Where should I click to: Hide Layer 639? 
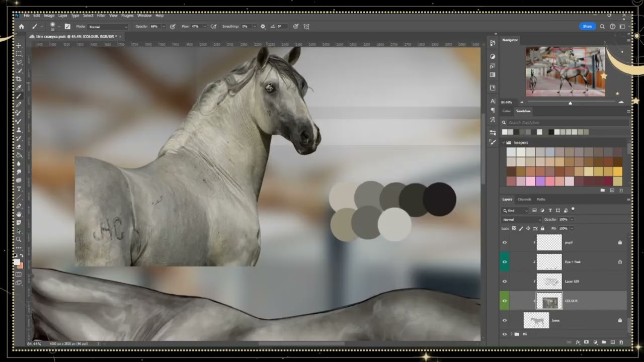click(505, 281)
